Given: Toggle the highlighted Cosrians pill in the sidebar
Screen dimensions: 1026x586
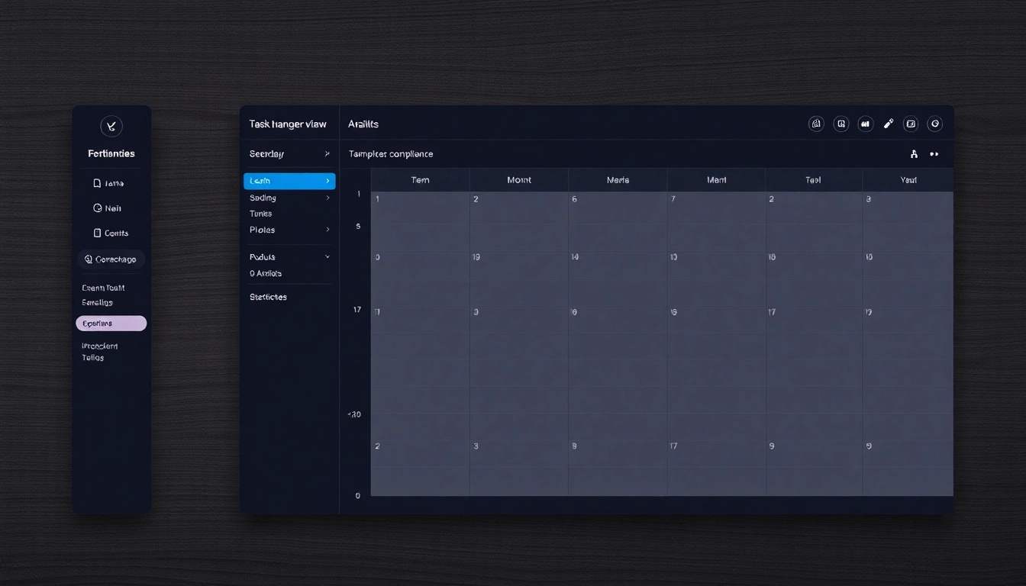Looking at the screenshot, I should [111, 323].
